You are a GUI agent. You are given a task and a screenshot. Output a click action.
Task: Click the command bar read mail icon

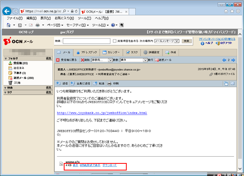(31, 25)
